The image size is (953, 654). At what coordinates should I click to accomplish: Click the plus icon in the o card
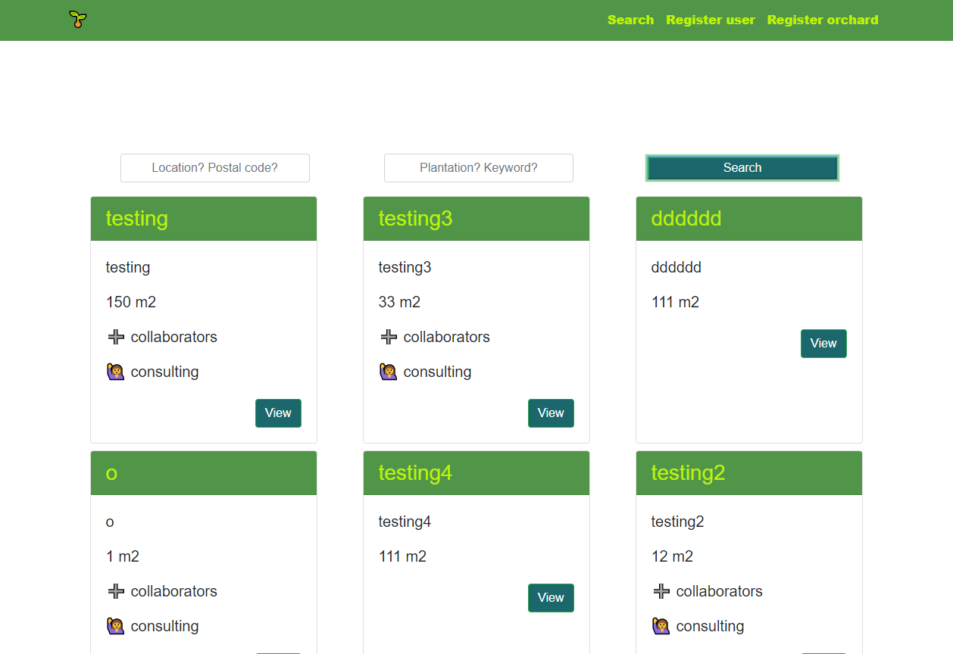[x=116, y=591]
